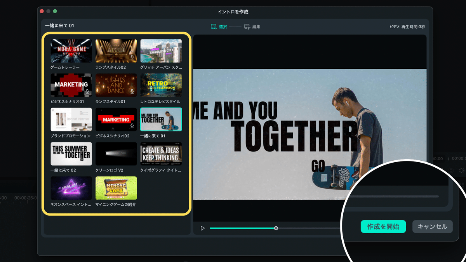This screenshot has height=262, width=466.
Task: Switch to the 編集 step tab
Action: coord(256,27)
